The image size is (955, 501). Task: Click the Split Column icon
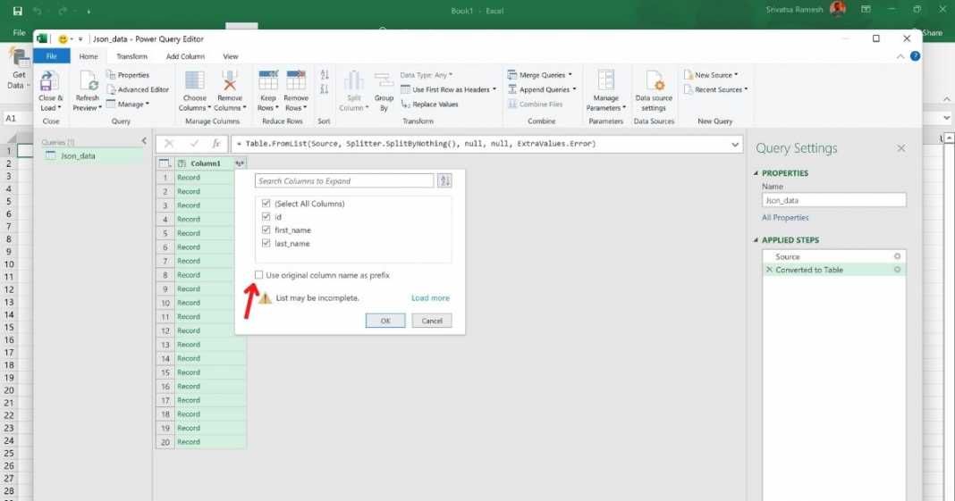354,81
